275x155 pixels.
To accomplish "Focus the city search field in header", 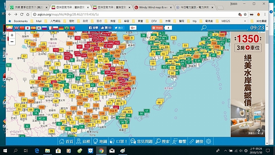I will pos(227,28).
